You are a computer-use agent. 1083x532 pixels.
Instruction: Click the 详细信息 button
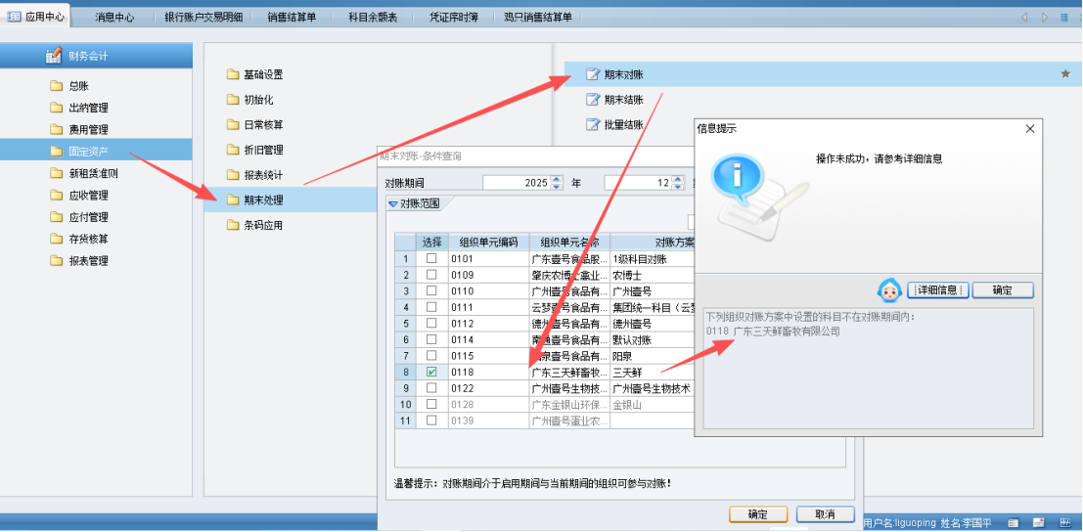(938, 290)
